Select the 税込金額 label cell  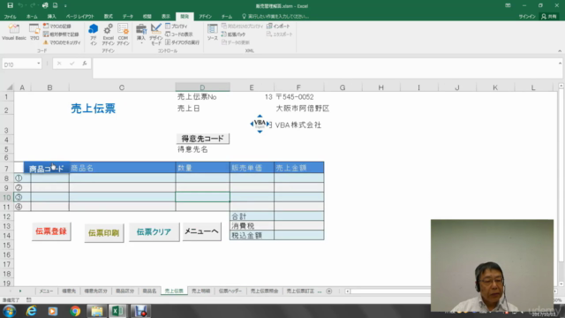click(252, 236)
